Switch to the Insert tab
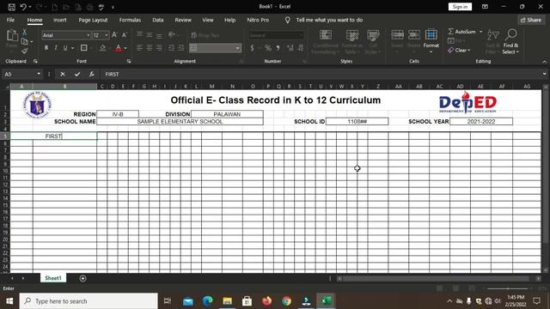The image size is (550, 309). pos(59,21)
